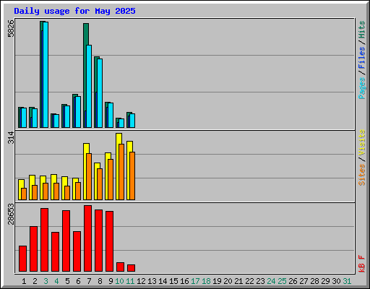Click the red KB bar for day 11
The image size is (370, 289).
131,268
